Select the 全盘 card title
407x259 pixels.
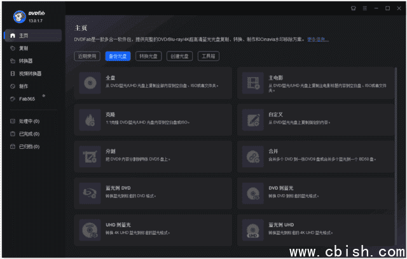tap(110, 78)
